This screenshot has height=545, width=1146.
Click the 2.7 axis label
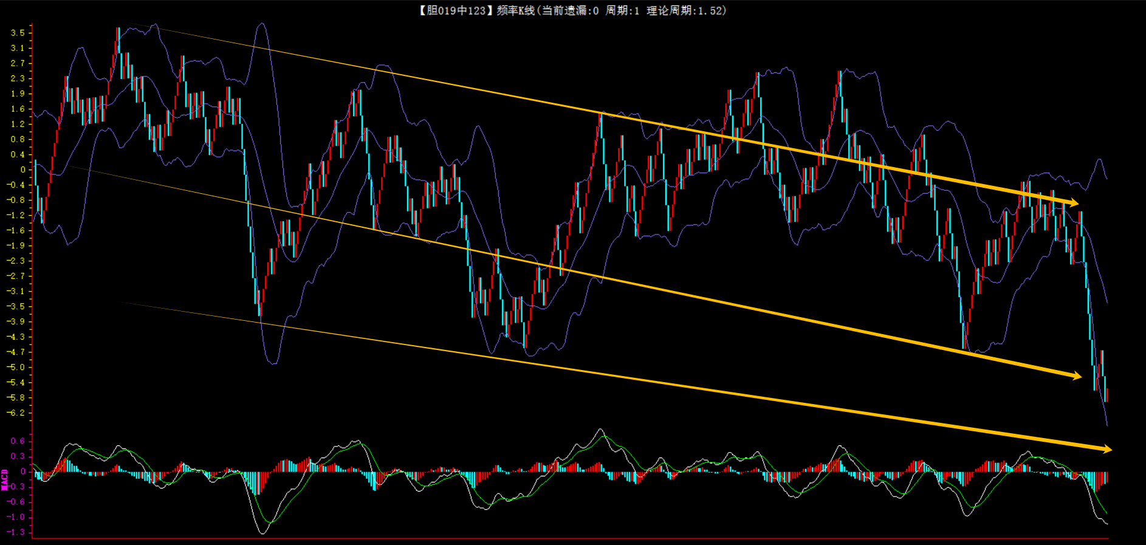tap(18, 63)
